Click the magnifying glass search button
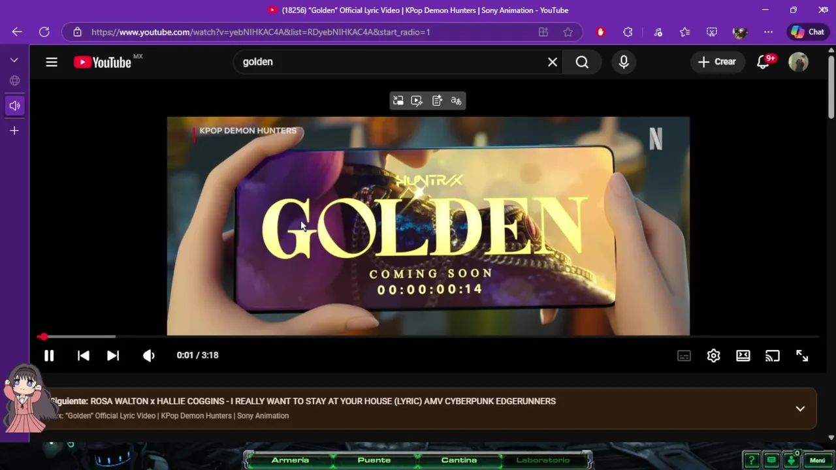Viewport: 836px width, 470px height. point(582,62)
